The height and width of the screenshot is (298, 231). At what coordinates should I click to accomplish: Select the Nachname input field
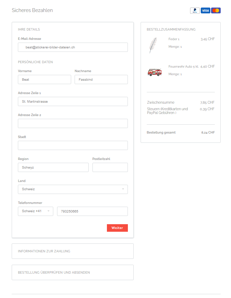click(x=101, y=79)
